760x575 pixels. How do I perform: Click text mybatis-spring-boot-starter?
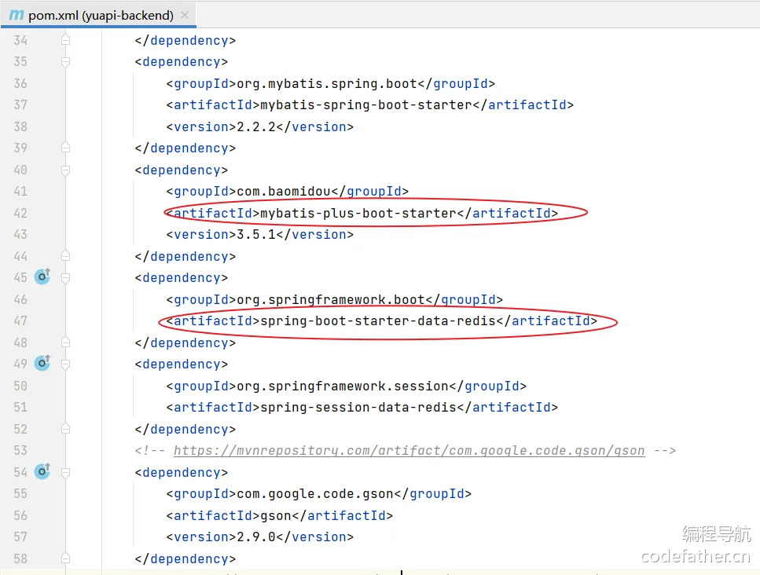click(x=366, y=104)
